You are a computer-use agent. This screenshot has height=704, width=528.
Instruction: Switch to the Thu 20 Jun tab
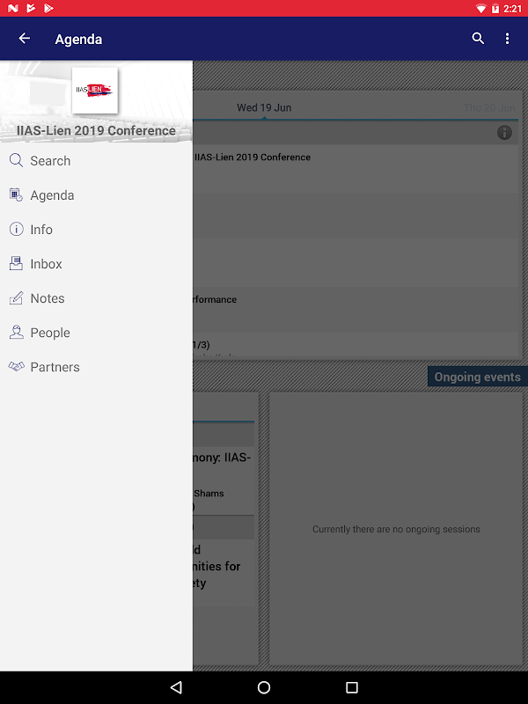tap(489, 107)
